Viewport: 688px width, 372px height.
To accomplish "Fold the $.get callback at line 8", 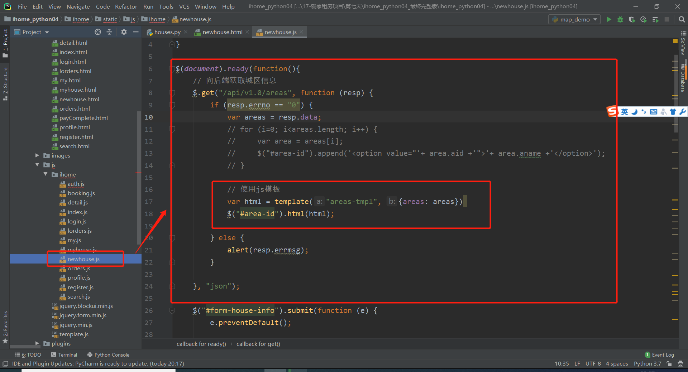I will click(x=172, y=93).
